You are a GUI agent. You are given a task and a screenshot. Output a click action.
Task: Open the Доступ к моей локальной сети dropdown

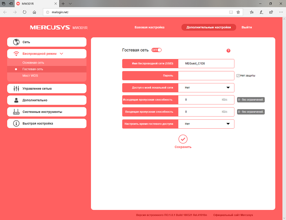click(x=206, y=88)
